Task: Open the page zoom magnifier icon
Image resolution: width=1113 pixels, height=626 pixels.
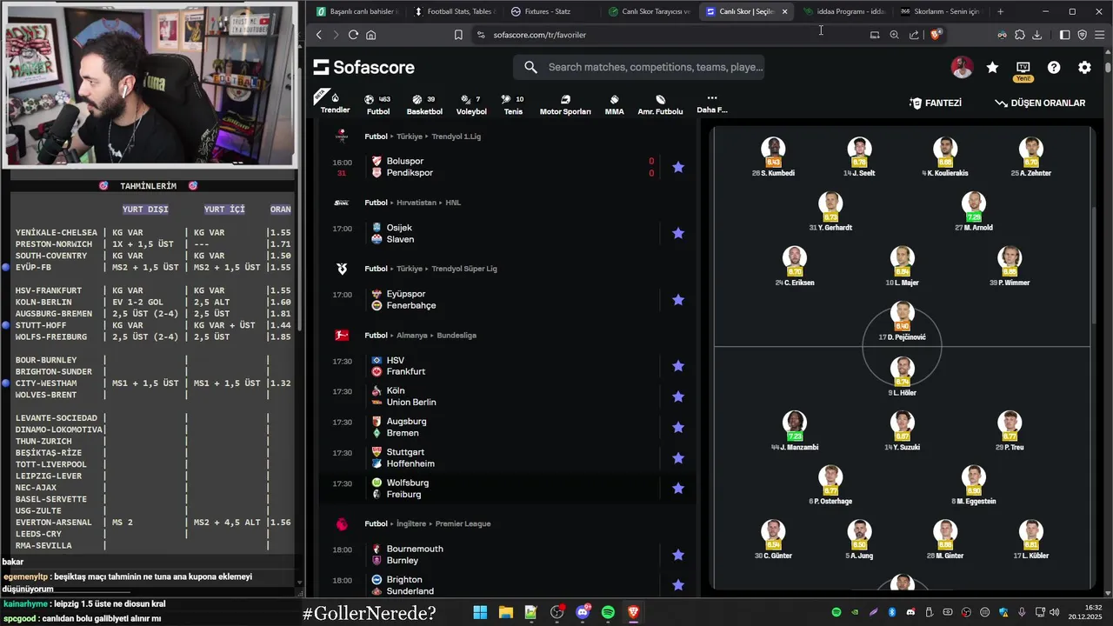Action: [894, 35]
